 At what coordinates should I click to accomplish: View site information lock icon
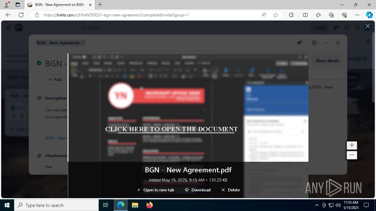[37, 15]
